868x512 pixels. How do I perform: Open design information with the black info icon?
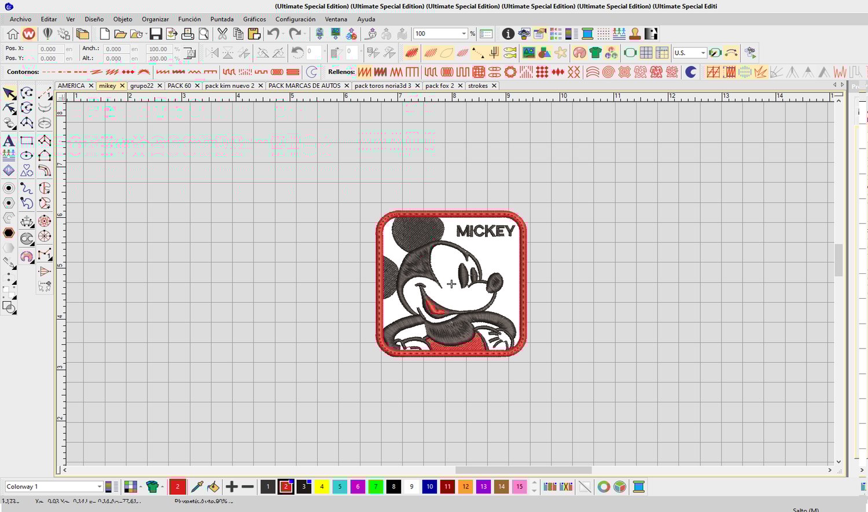pyautogui.click(x=508, y=34)
